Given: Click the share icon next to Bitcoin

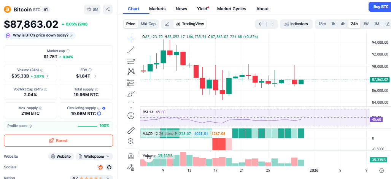Looking at the screenshot, I should [x=108, y=10].
